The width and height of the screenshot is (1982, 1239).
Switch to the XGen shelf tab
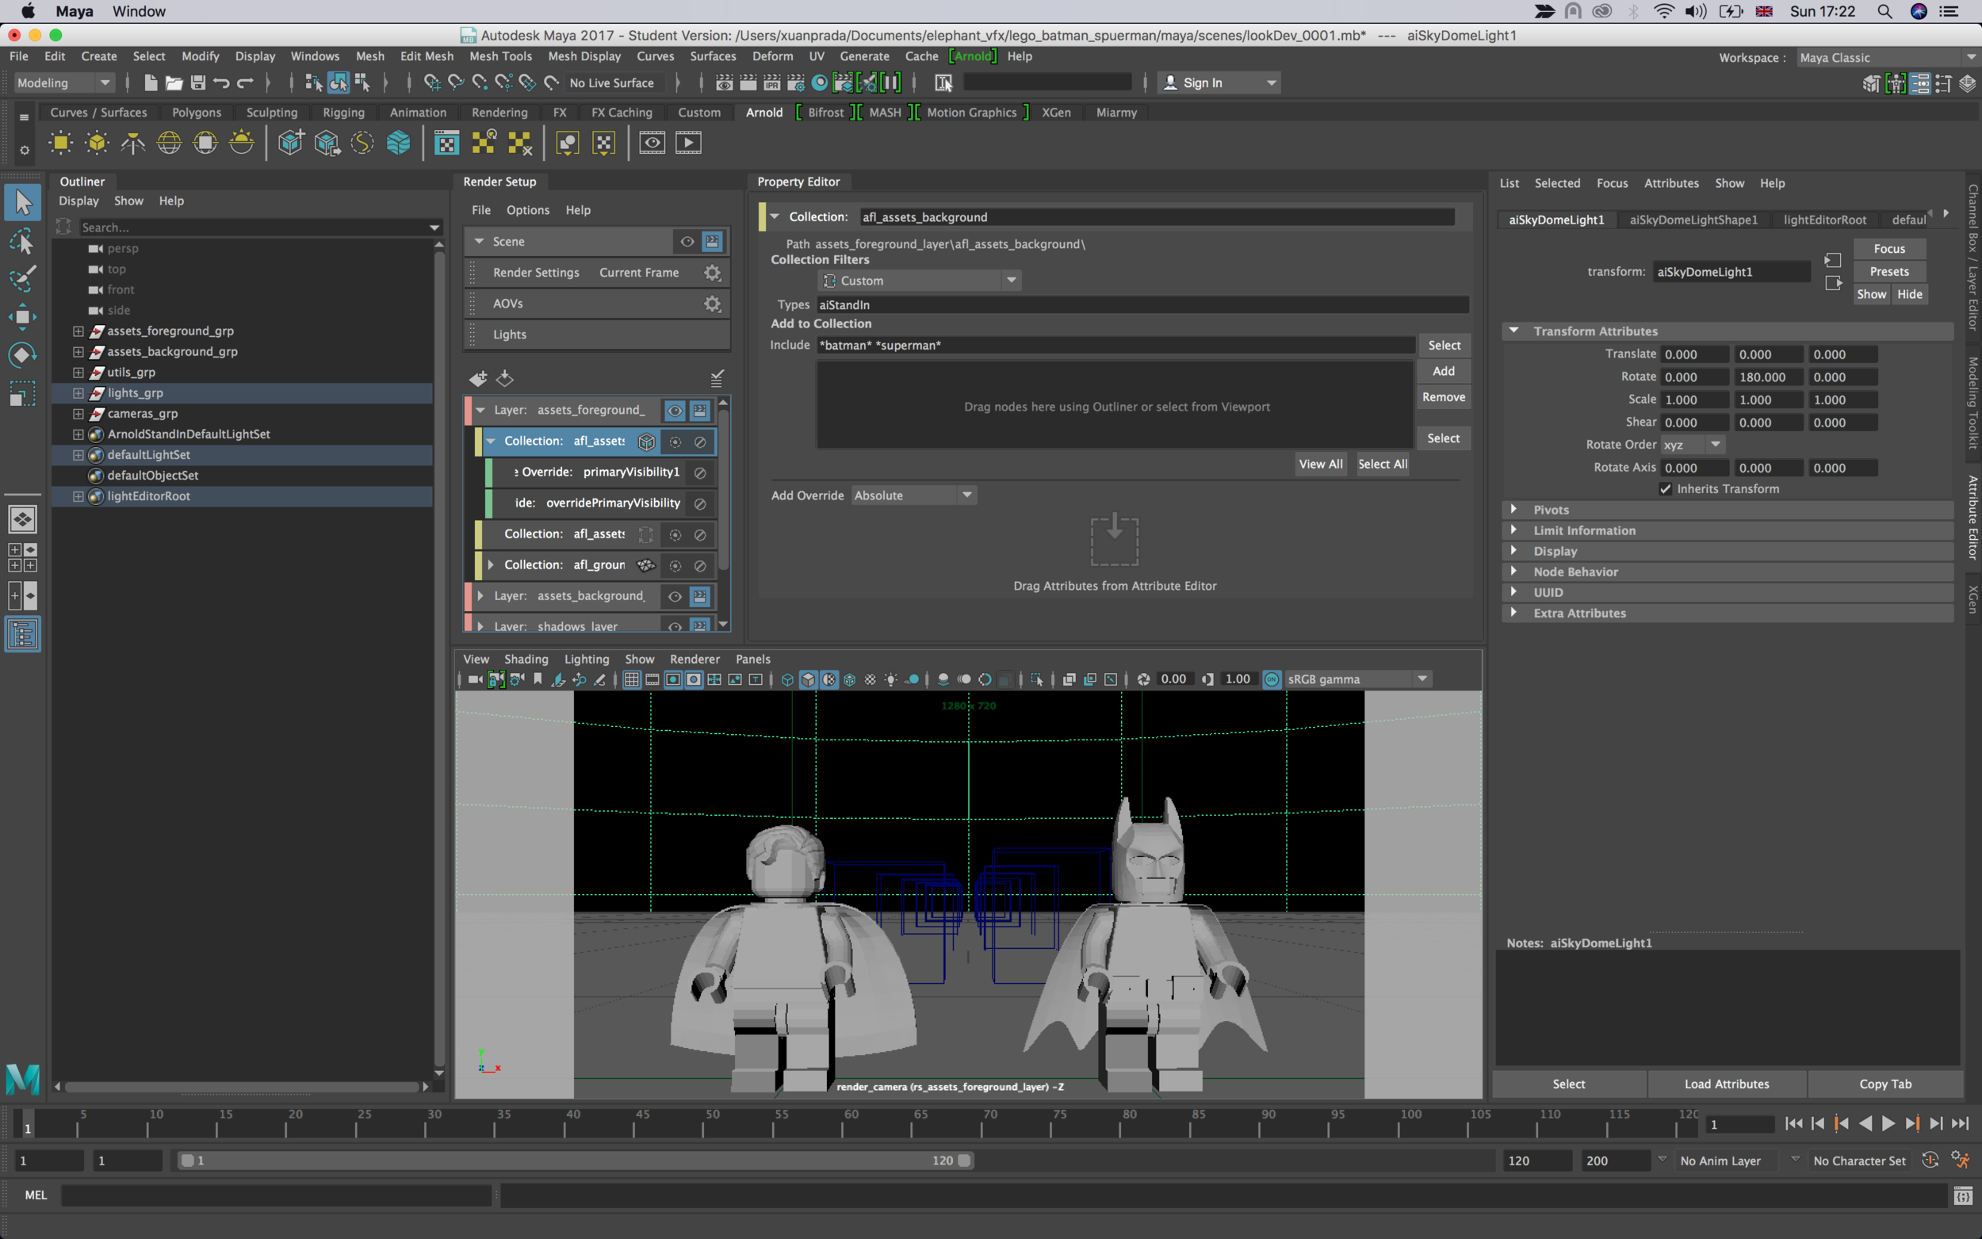pyautogui.click(x=1055, y=113)
